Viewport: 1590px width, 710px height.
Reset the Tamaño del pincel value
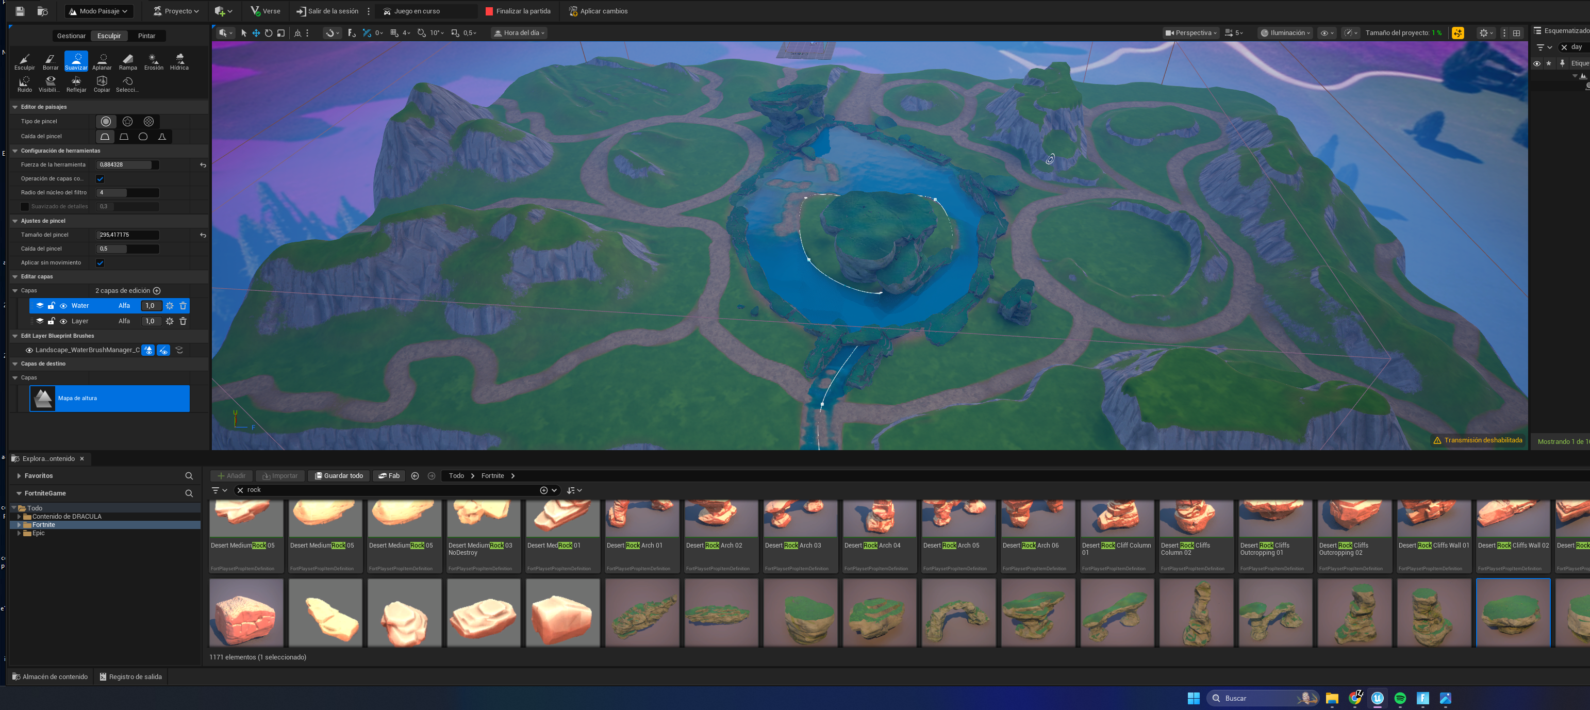203,235
